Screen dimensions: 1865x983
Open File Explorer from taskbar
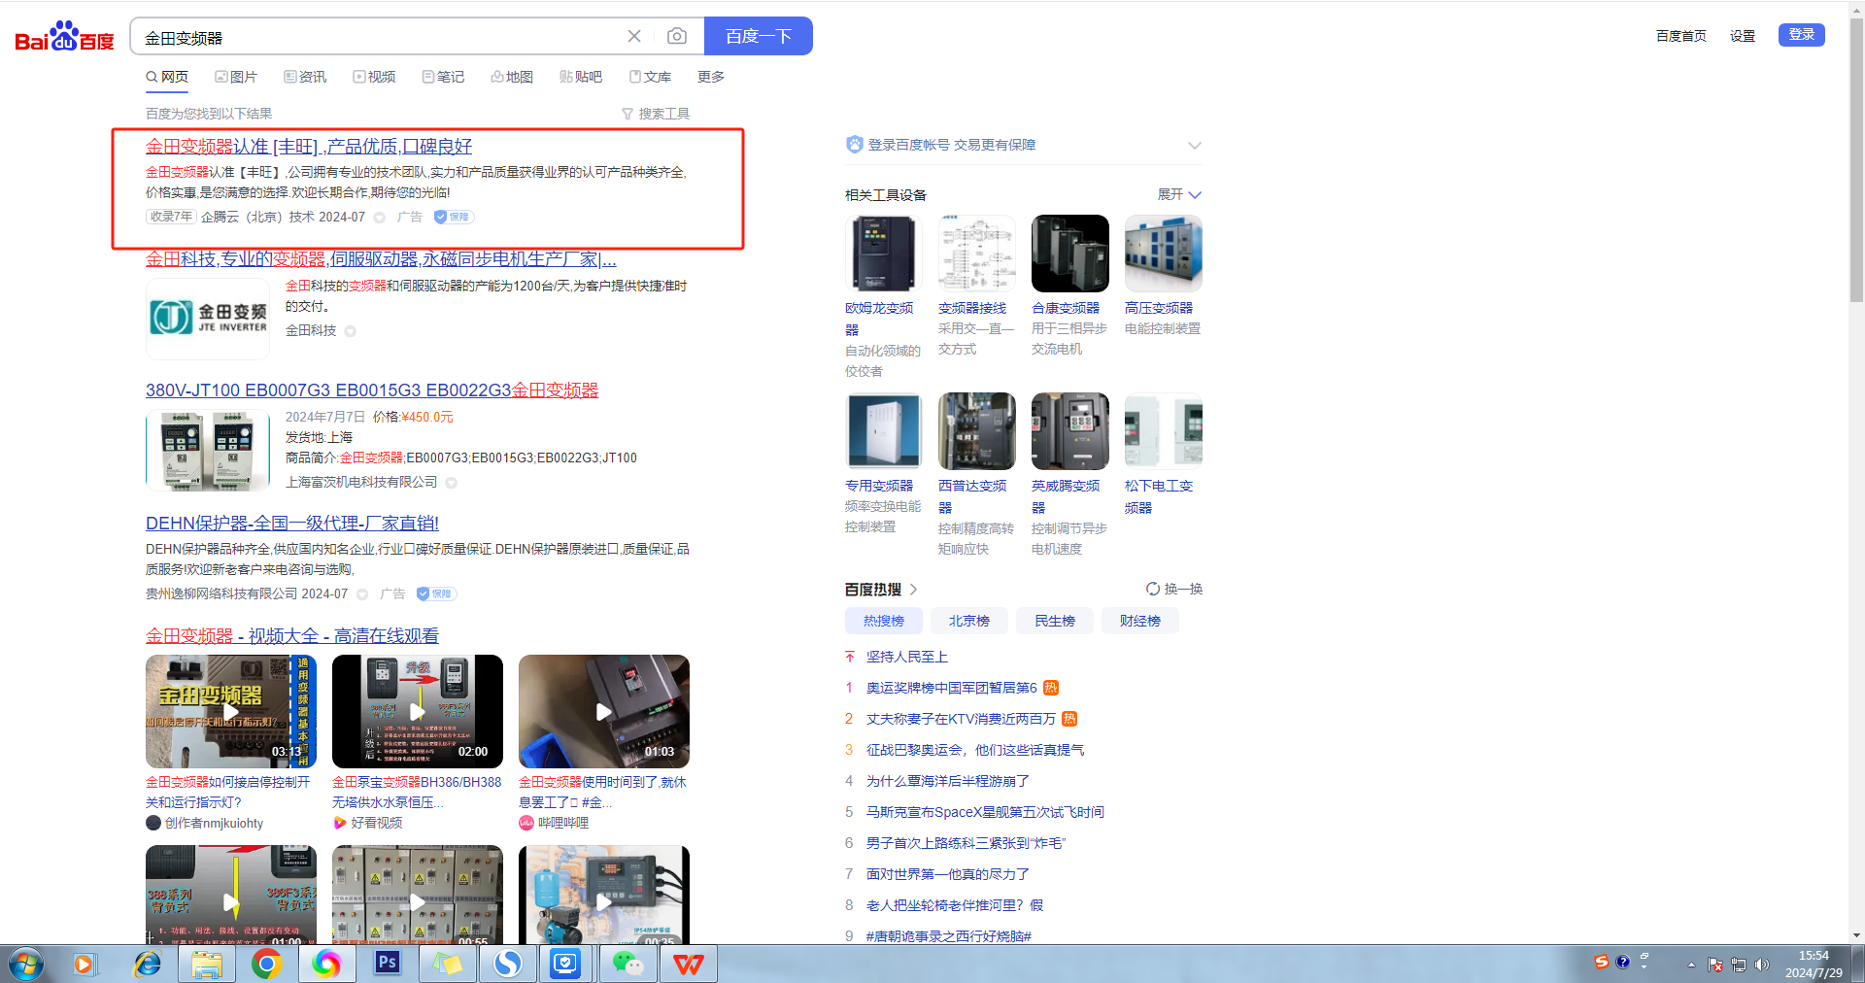pyautogui.click(x=207, y=964)
